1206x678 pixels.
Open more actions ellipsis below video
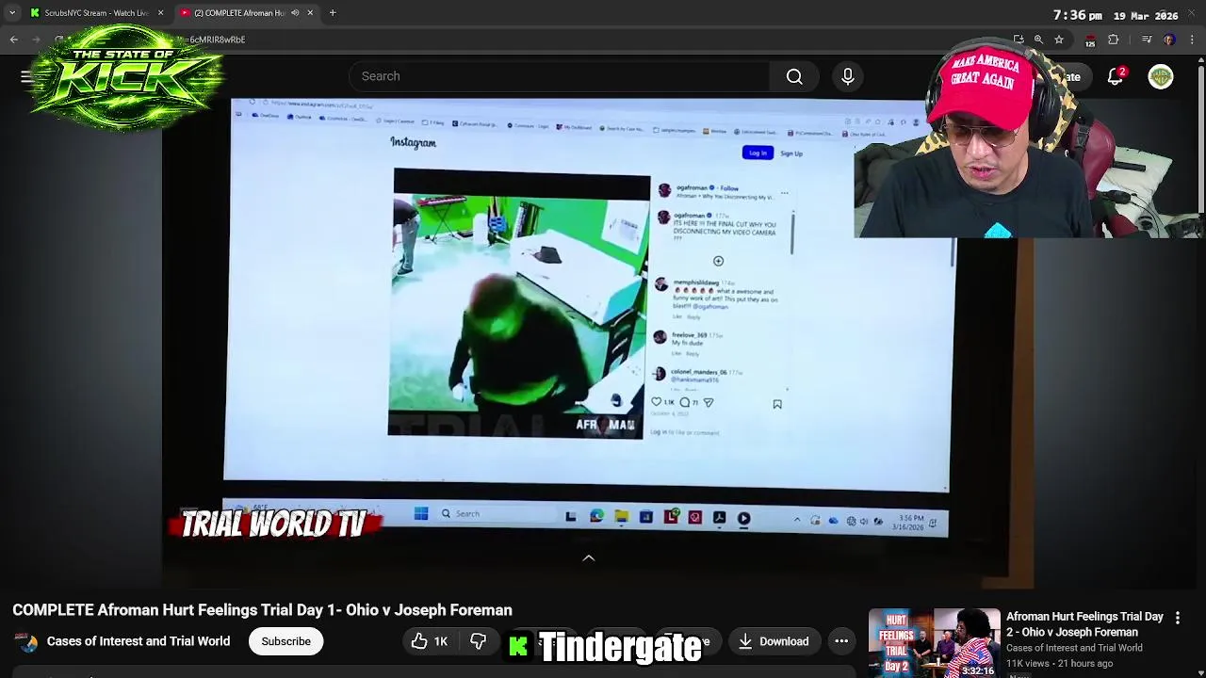coord(841,641)
